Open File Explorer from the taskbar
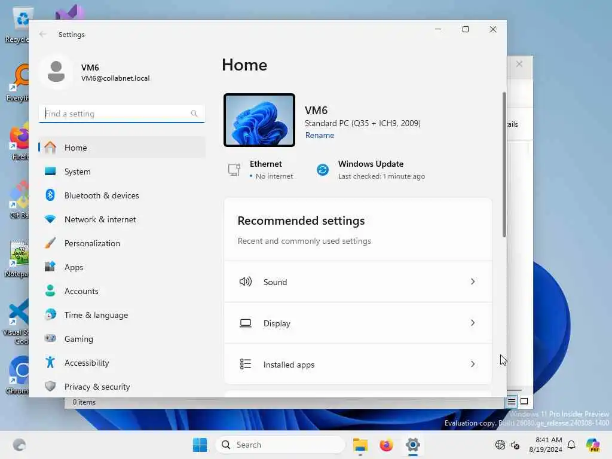 (x=360, y=445)
